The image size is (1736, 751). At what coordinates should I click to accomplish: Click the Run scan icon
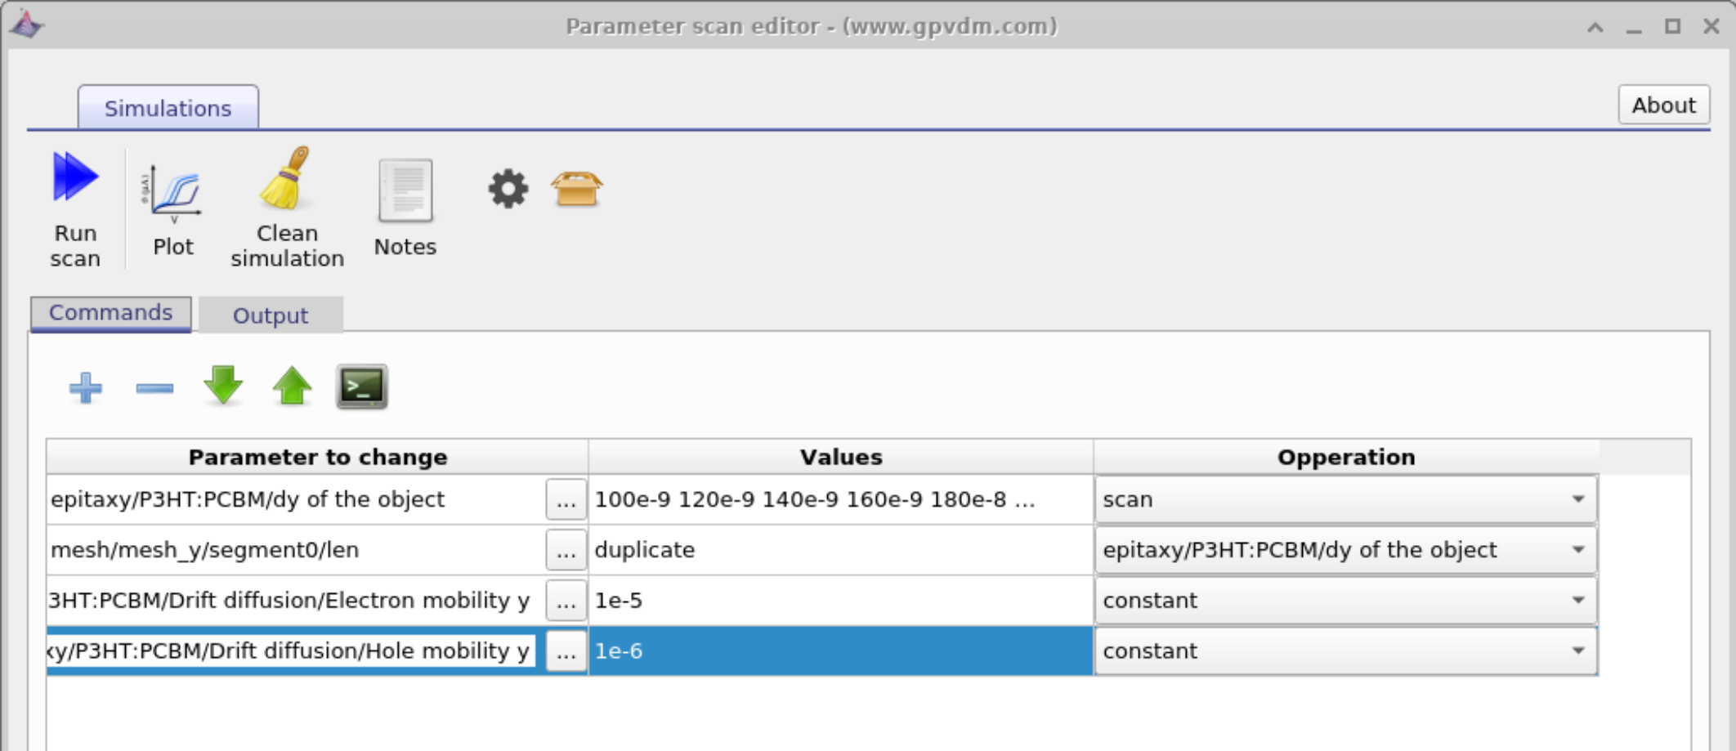(75, 196)
